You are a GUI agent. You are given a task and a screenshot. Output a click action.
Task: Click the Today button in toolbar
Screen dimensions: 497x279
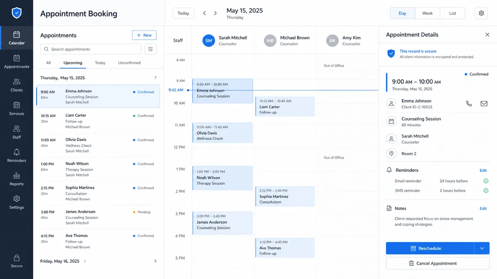tap(183, 13)
